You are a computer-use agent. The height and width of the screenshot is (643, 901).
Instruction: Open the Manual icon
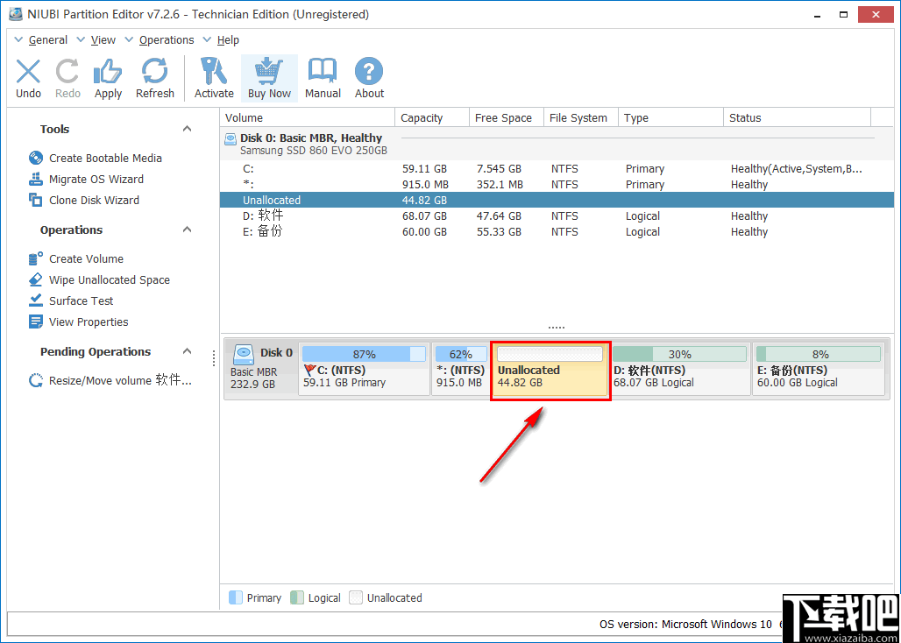tap(323, 77)
